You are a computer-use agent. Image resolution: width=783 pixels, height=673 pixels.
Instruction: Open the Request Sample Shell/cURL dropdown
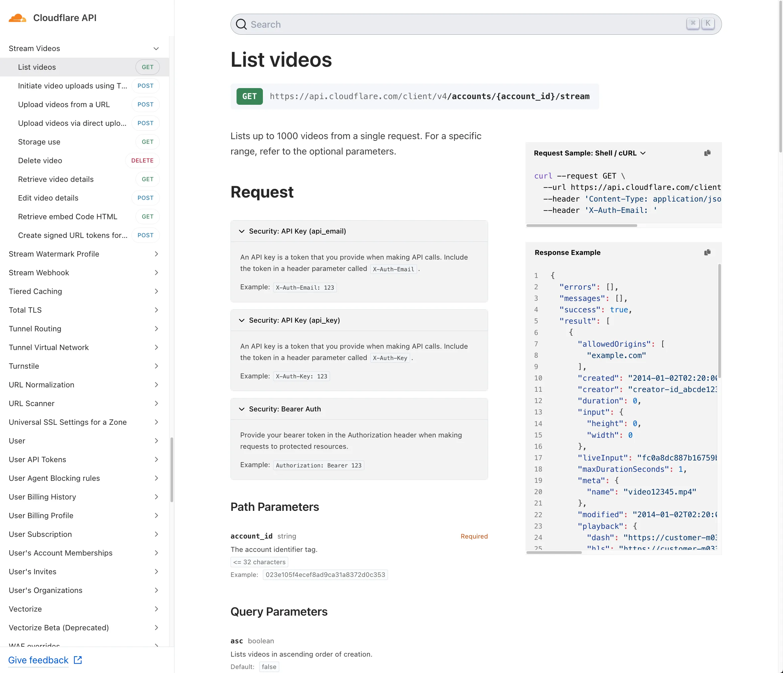643,153
